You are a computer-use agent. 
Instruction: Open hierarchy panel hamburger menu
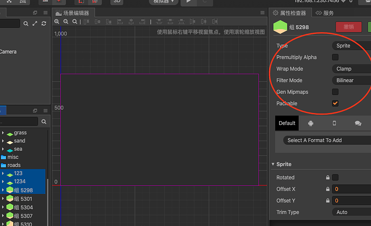coord(45,12)
